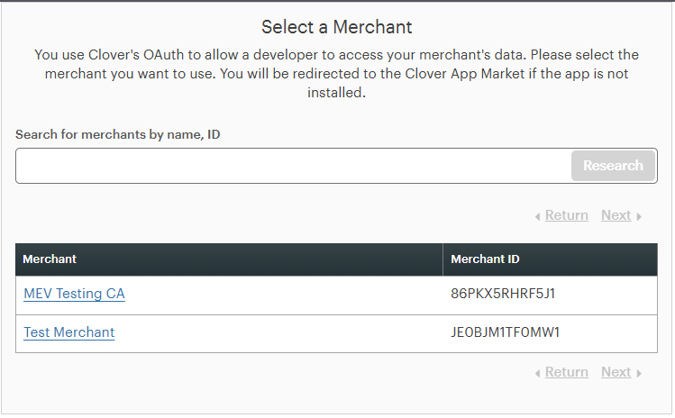Click the left arrow icon beside top Return
The image size is (675, 418).
[538, 216]
